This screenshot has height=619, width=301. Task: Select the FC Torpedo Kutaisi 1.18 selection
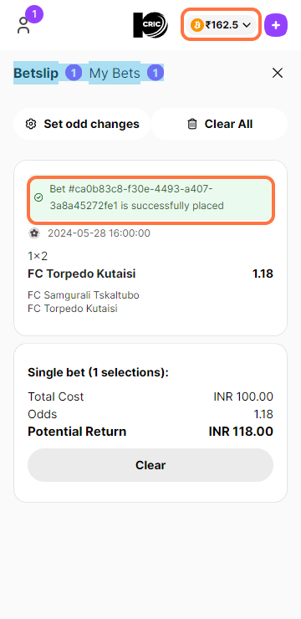click(150, 274)
